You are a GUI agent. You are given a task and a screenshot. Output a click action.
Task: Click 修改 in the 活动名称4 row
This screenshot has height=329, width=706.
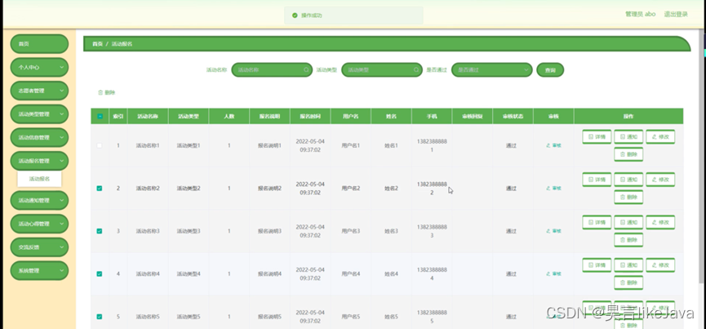pos(660,265)
